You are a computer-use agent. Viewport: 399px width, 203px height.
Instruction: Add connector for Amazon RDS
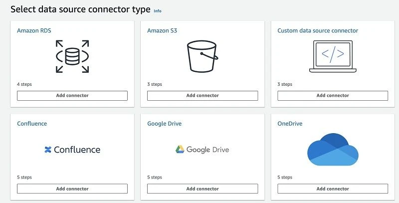coord(72,96)
